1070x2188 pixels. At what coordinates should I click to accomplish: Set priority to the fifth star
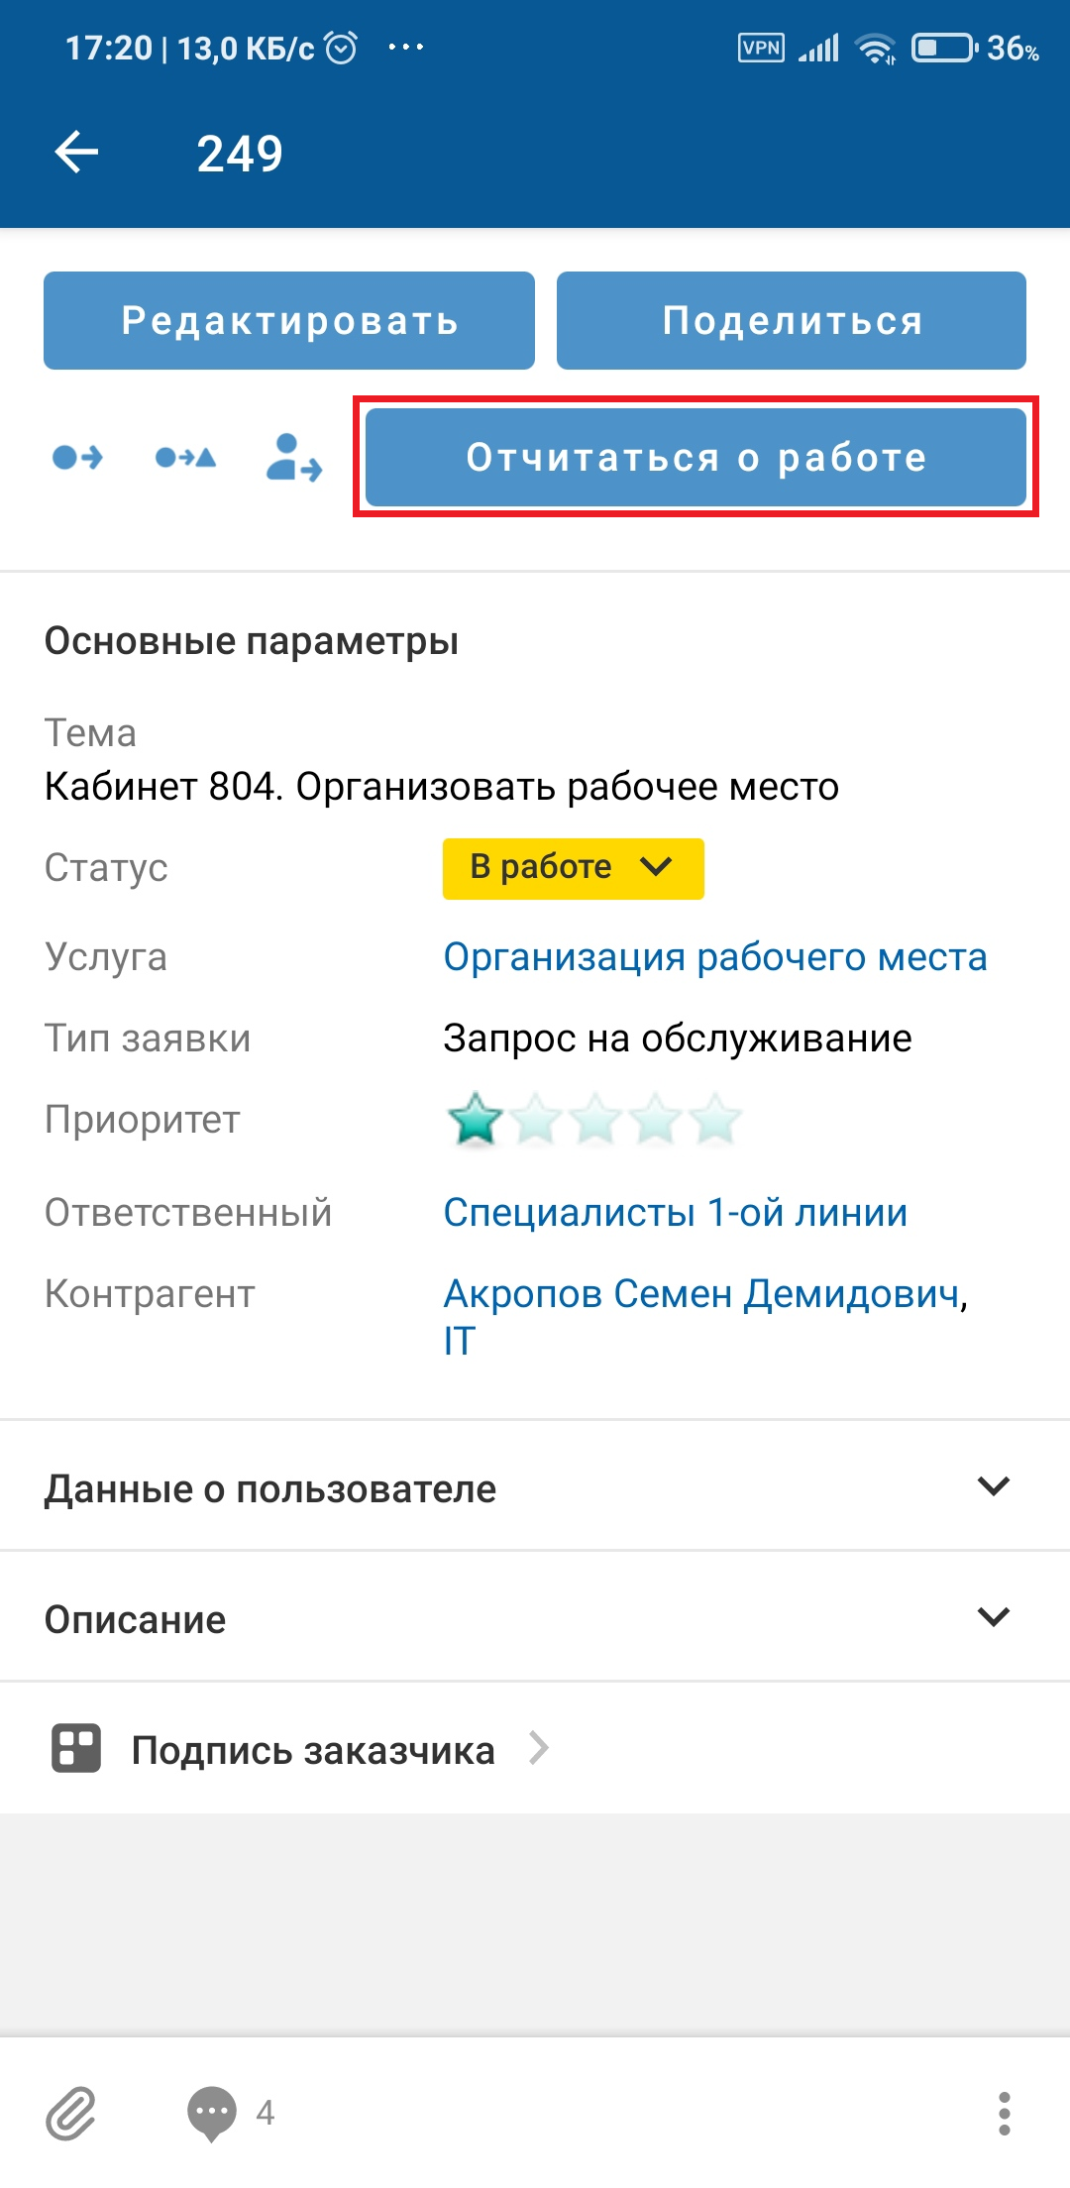[715, 1120]
